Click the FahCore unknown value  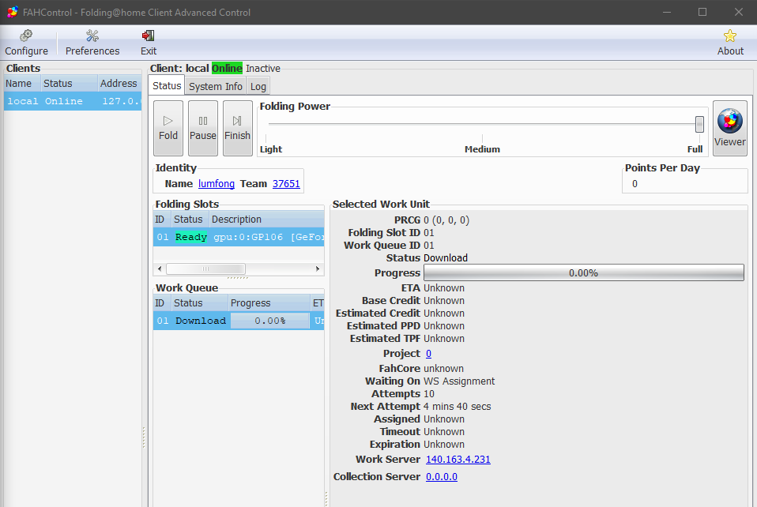(443, 369)
